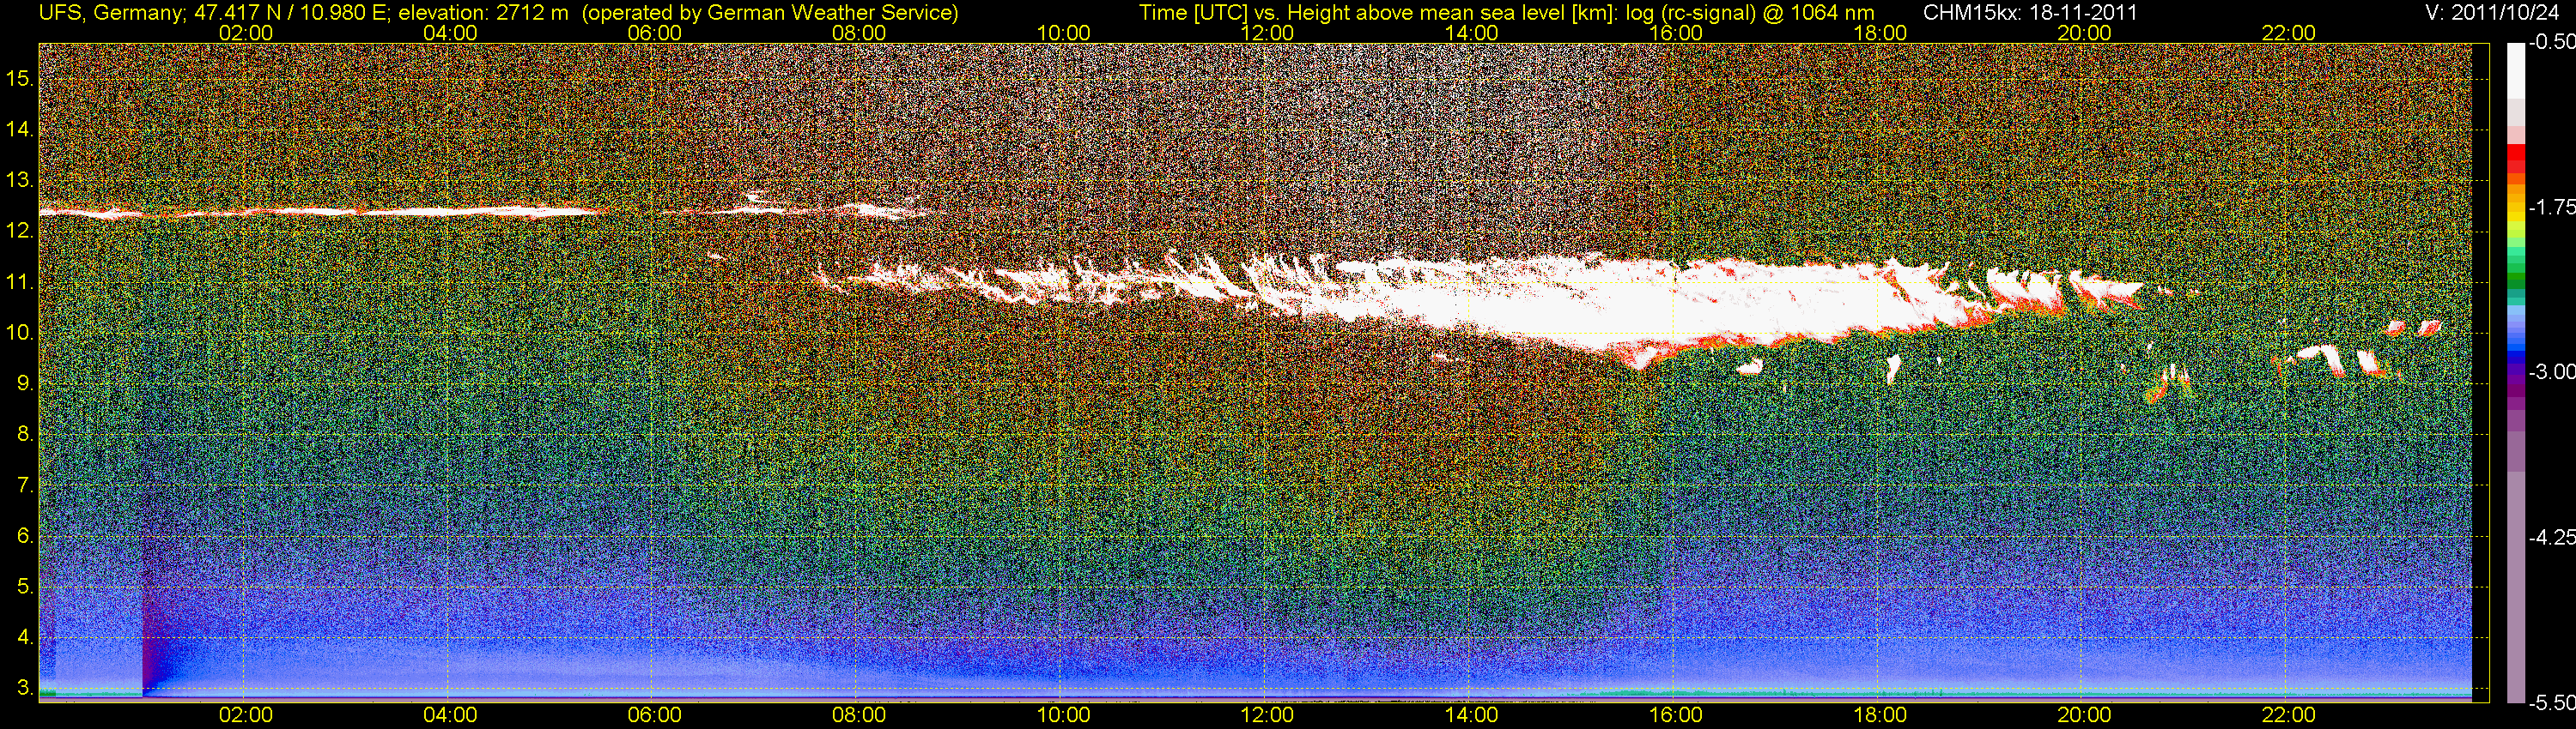The width and height of the screenshot is (2576, 729).
Task: Click the "7." height axis label
Action: pos(26,485)
